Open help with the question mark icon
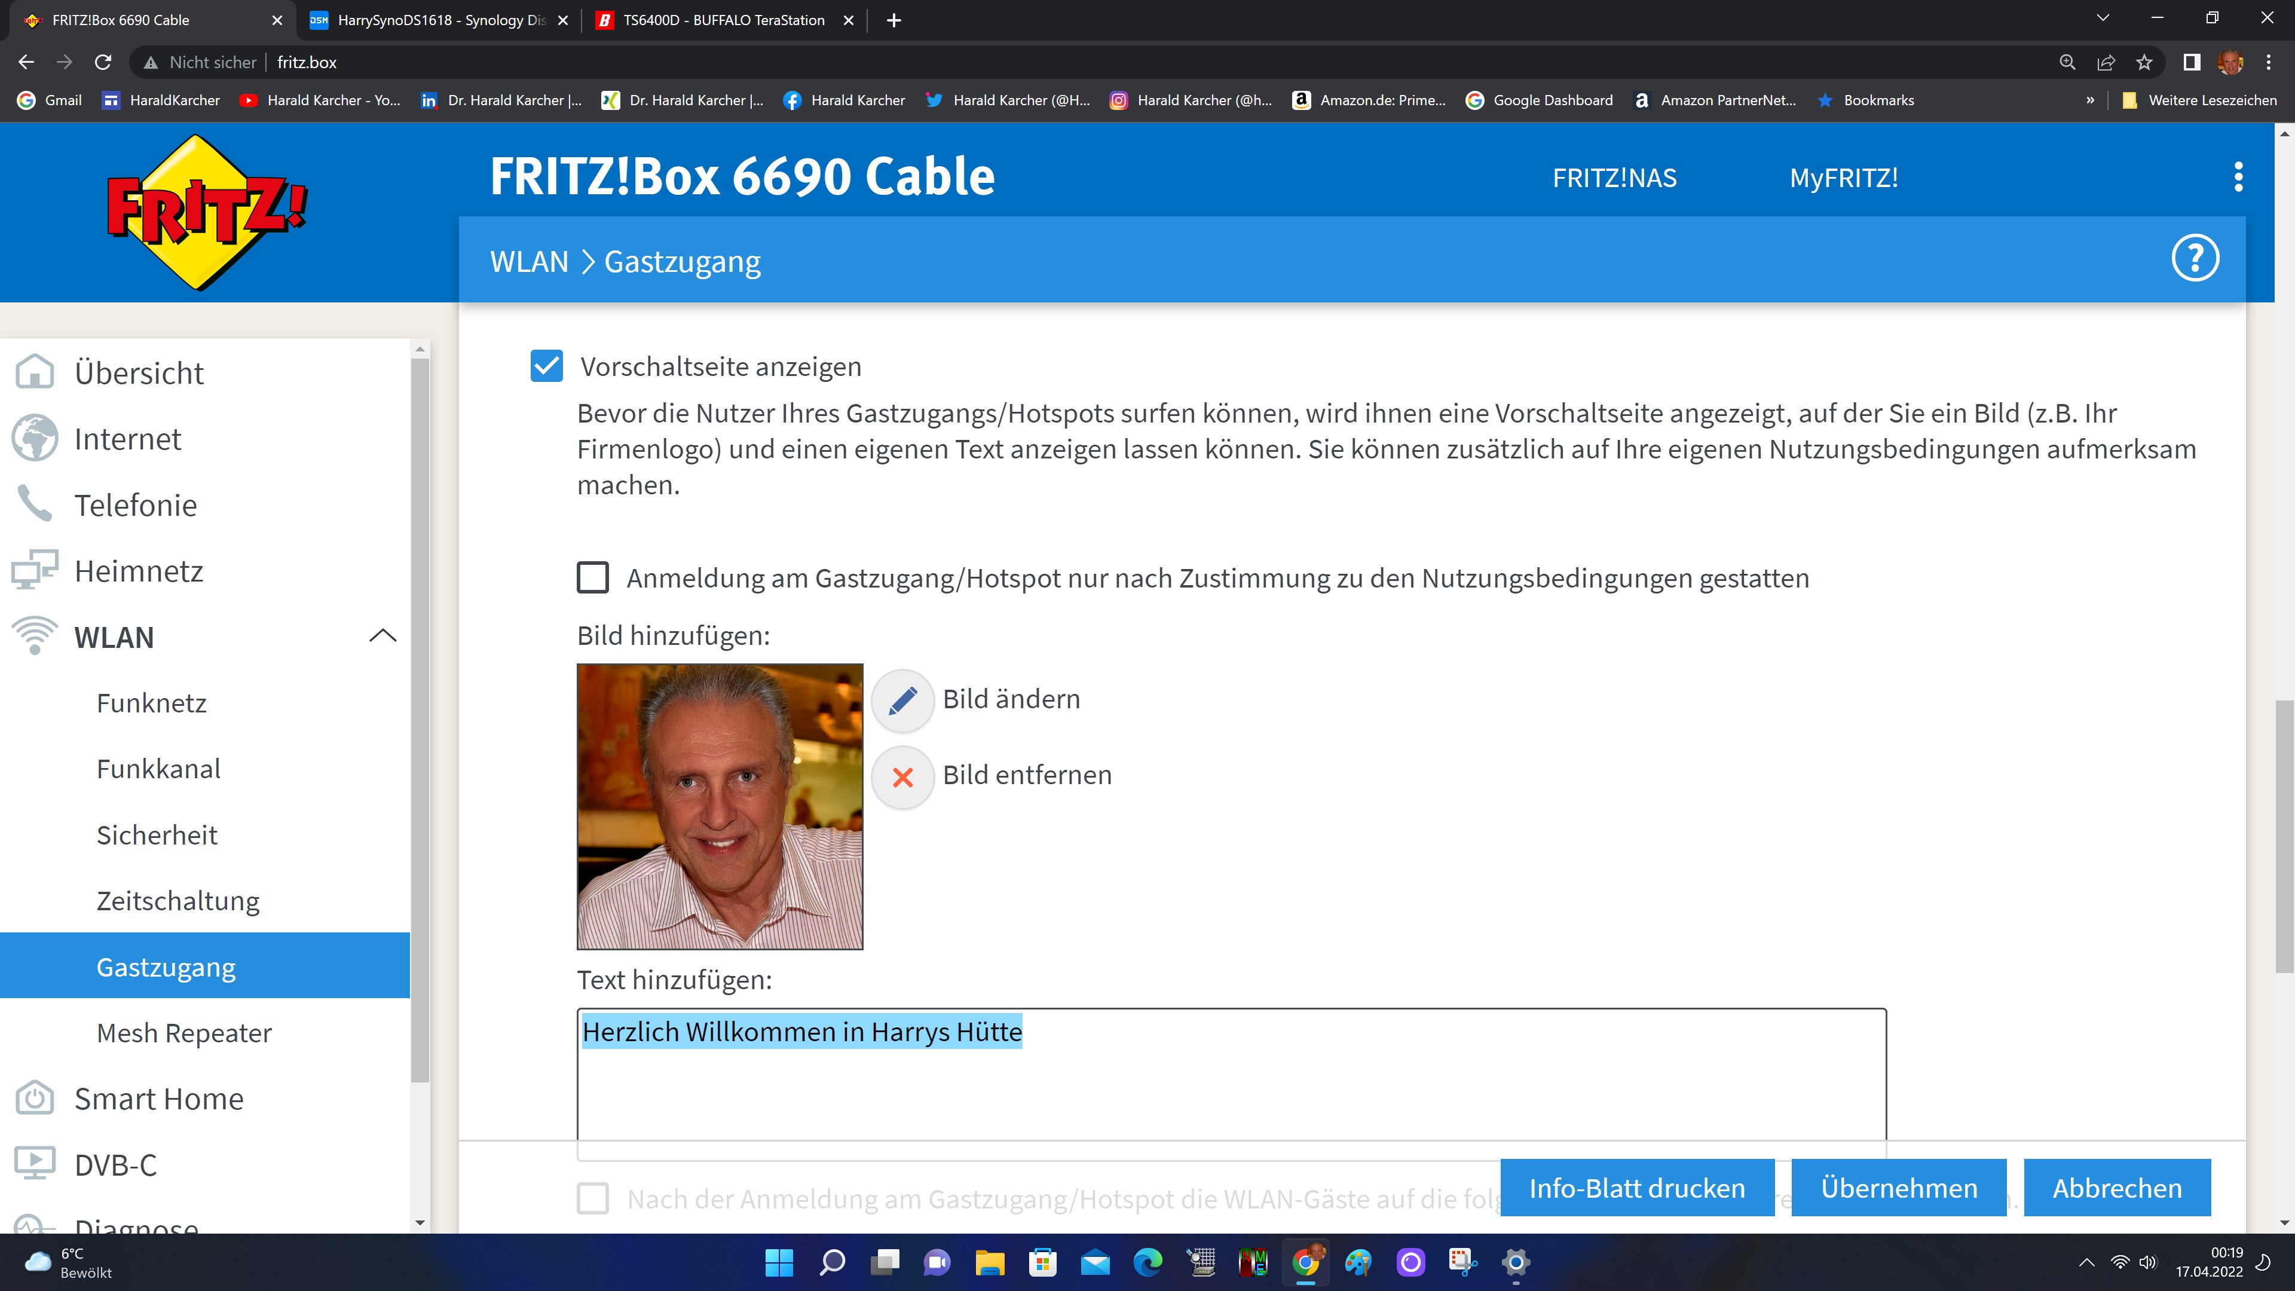The height and width of the screenshot is (1291, 2295). pyautogui.click(x=2195, y=258)
